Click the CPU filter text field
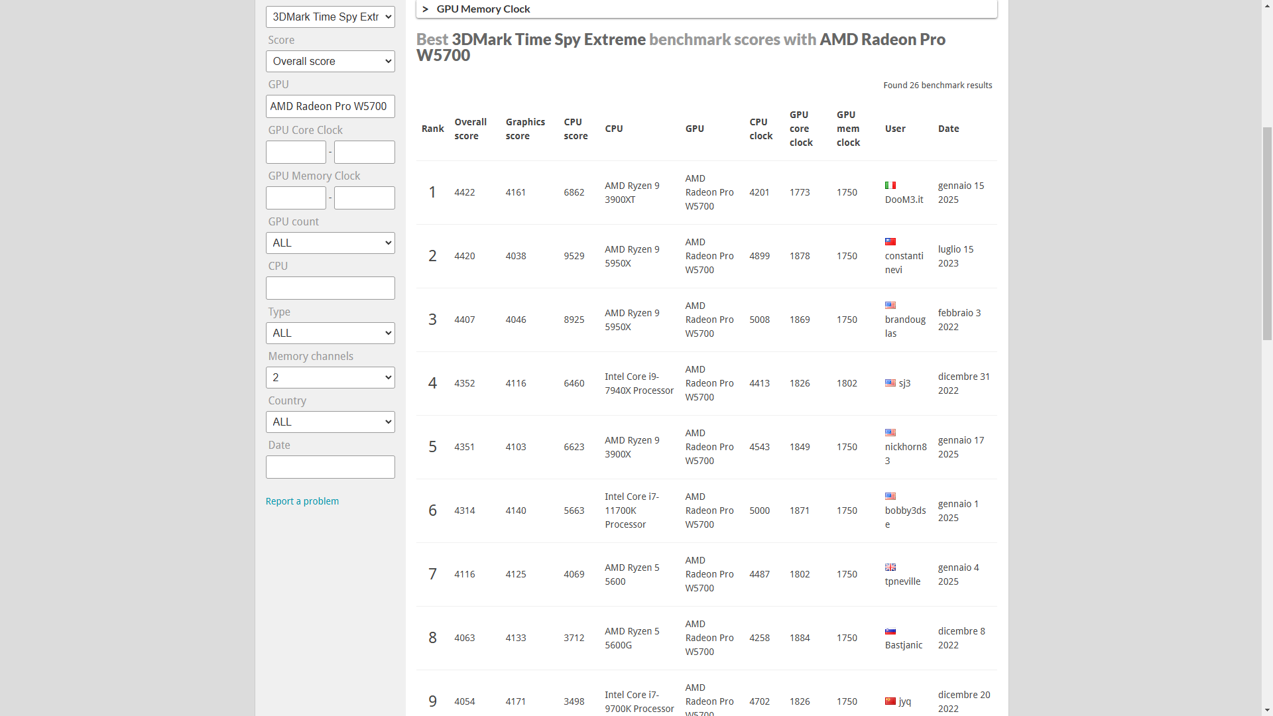 coord(330,288)
